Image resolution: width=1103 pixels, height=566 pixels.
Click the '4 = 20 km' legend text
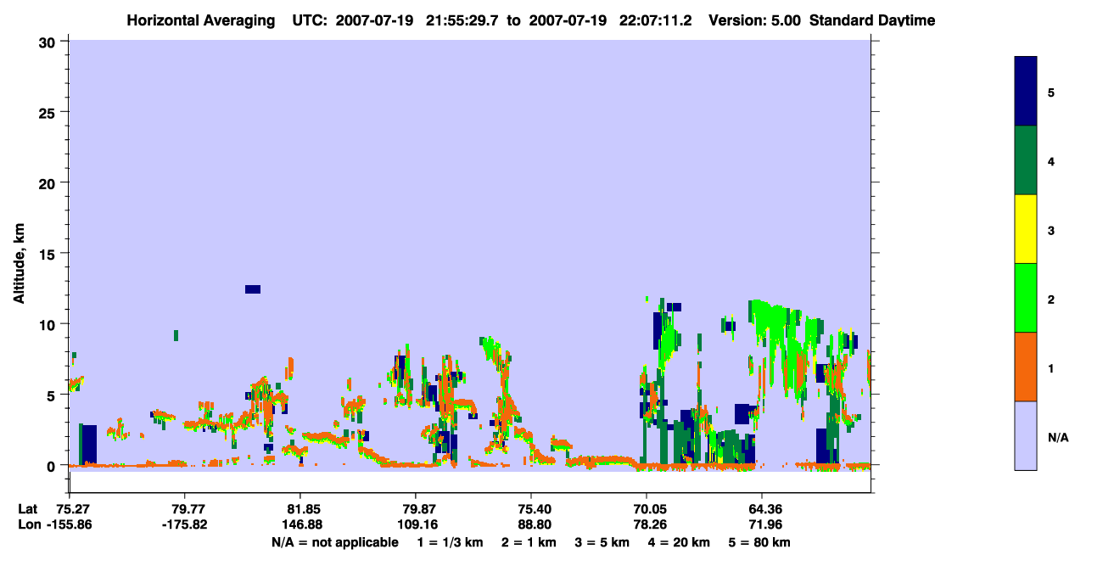680,542
